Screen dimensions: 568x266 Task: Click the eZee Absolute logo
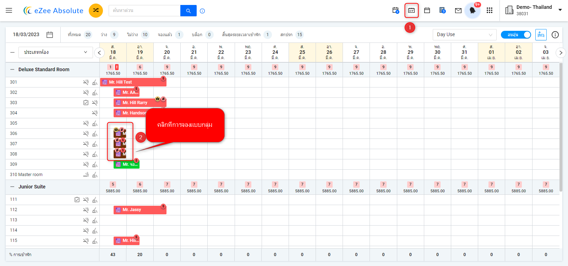point(53,11)
